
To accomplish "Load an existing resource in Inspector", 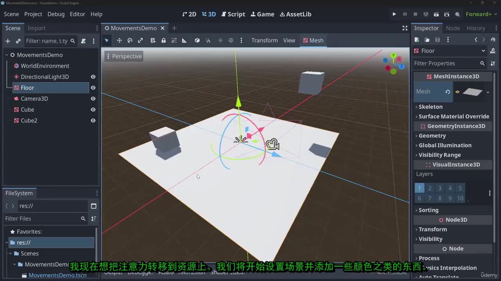I will 427,40.
